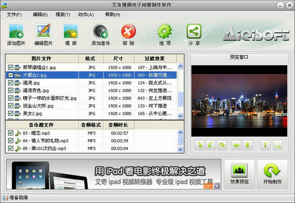Uncheck the 蔡琴演唱会1.jpg checkbox
The width and height of the screenshot is (295, 203).
tap(10, 67)
